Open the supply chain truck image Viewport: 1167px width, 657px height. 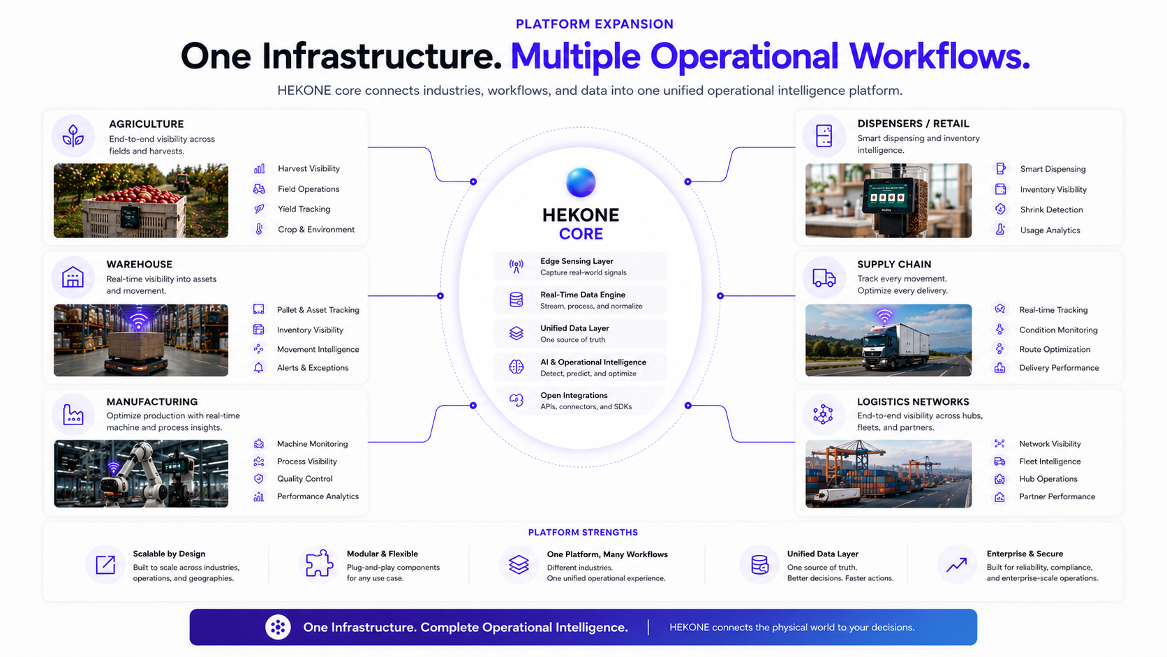(889, 340)
